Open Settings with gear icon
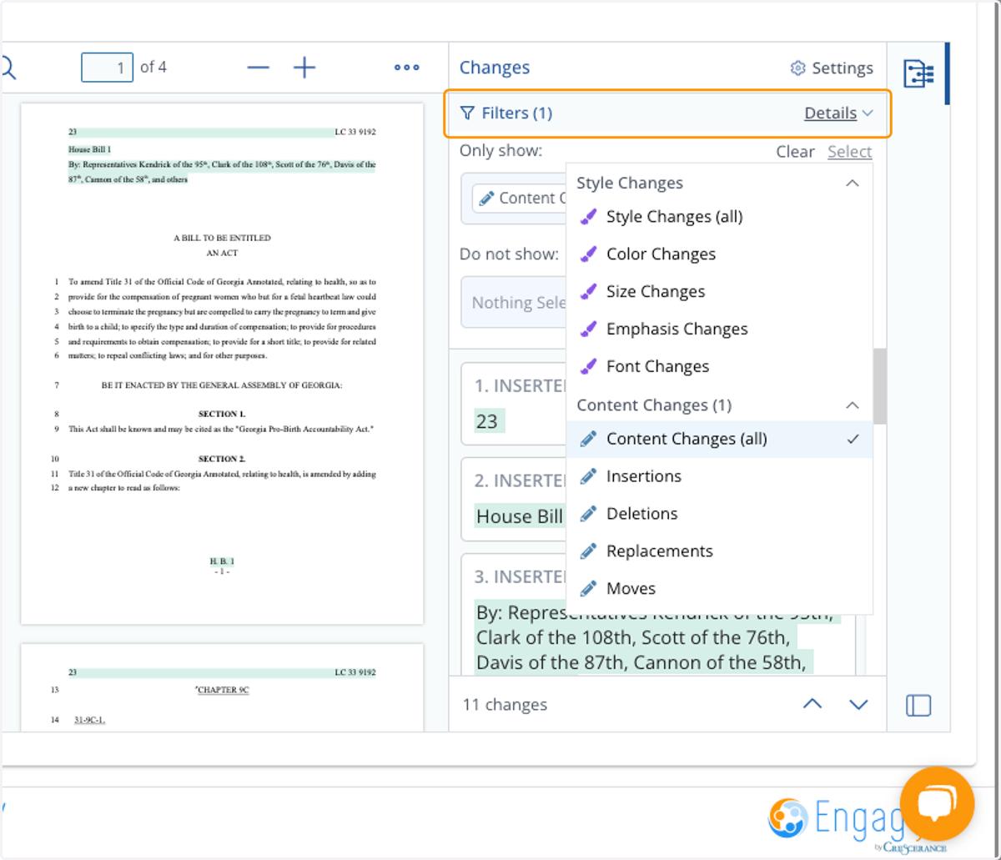The width and height of the screenshot is (1001, 860). 832,68
